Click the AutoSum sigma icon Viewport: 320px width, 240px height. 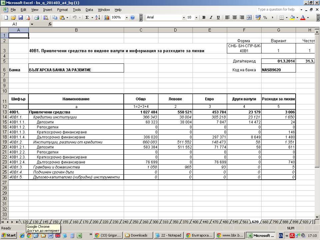pos(87,17)
